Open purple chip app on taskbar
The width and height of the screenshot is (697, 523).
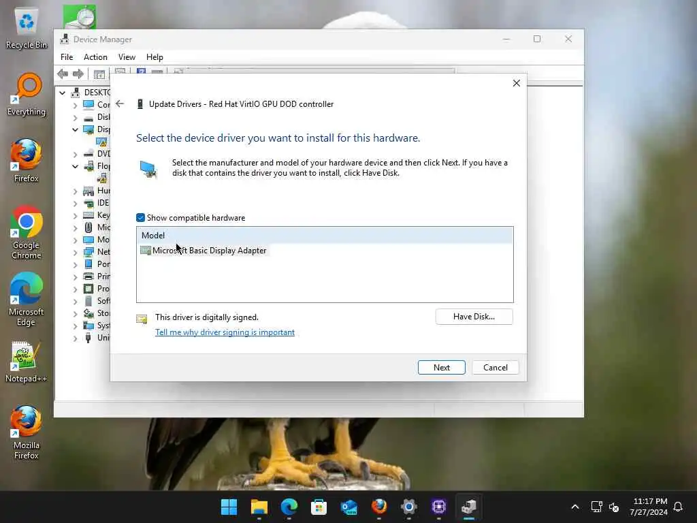click(x=439, y=507)
